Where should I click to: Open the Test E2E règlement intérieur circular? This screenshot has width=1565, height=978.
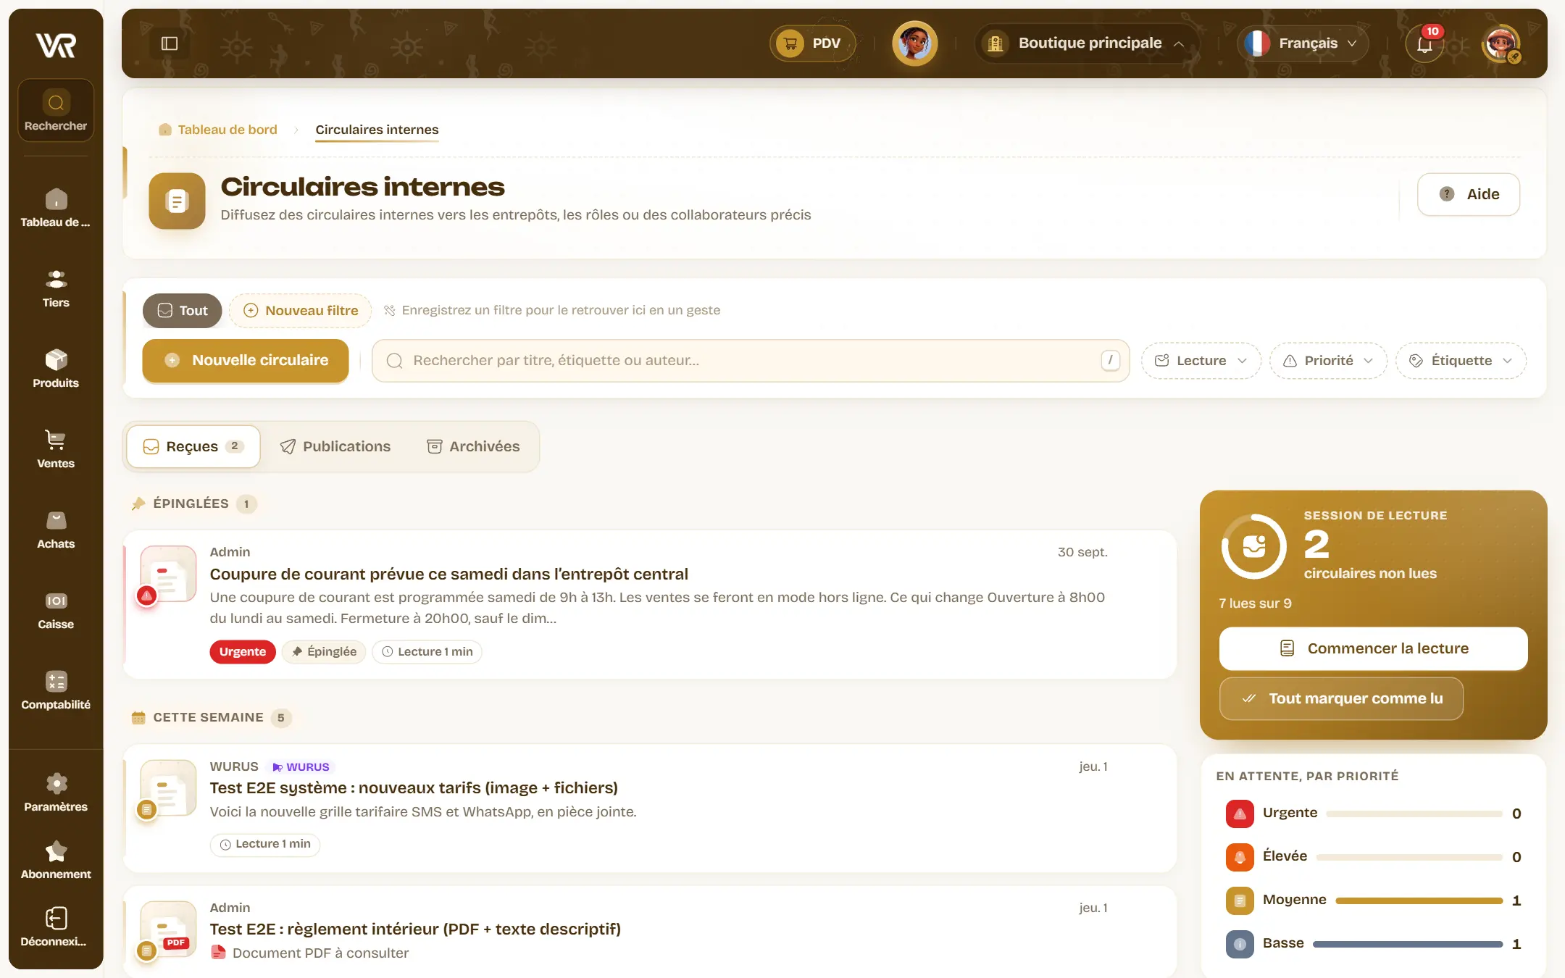pyautogui.click(x=649, y=931)
